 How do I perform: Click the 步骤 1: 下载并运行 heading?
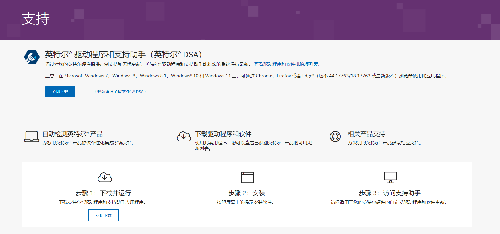tap(103, 193)
